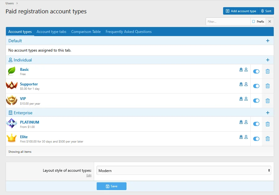Click in the Filter text field
The width and height of the screenshot is (279, 195).
[x=228, y=21]
